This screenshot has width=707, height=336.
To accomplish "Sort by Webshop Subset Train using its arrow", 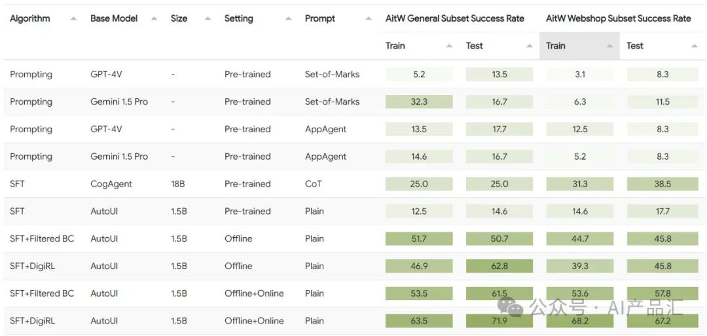I will [609, 46].
